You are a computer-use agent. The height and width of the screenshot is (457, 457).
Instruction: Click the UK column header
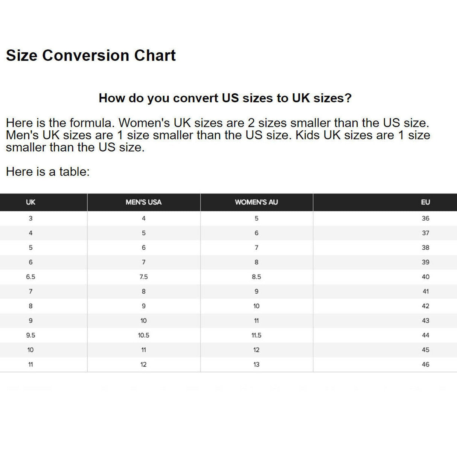tap(30, 202)
